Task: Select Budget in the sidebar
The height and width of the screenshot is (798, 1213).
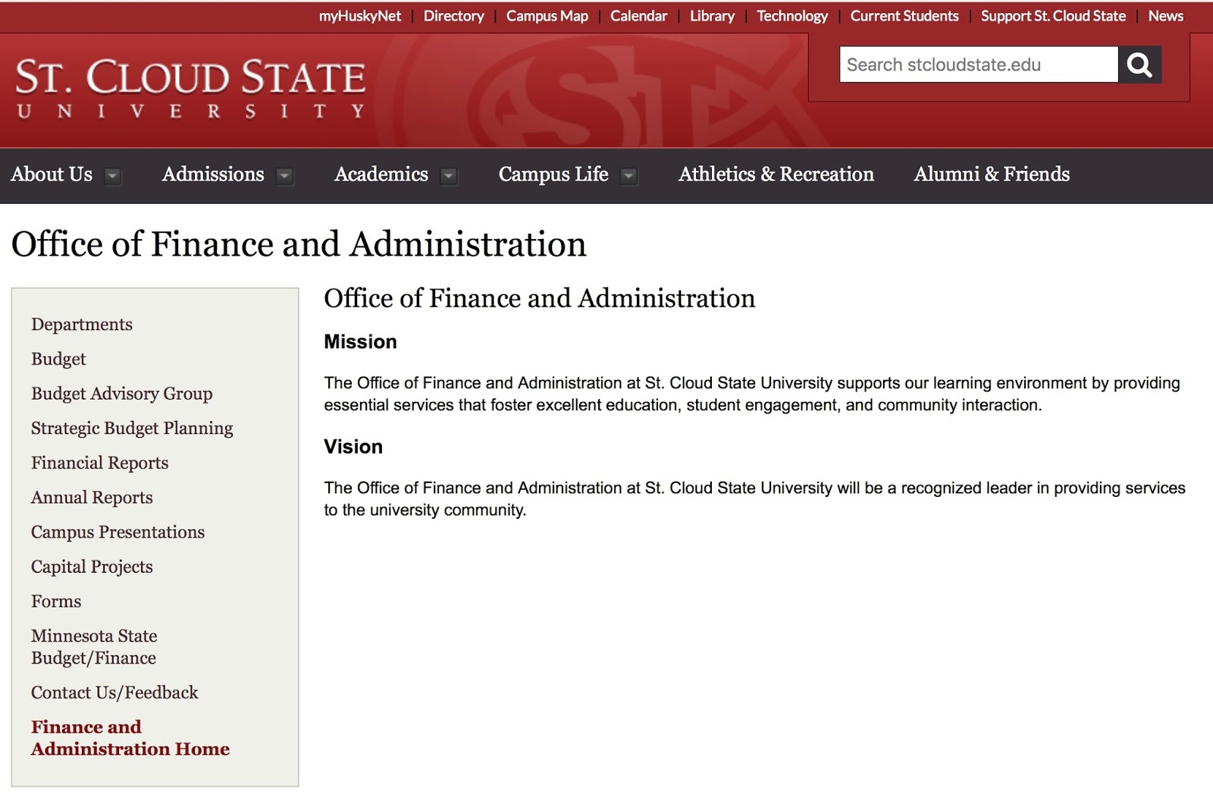Action: pyautogui.click(x=58, y=359)
